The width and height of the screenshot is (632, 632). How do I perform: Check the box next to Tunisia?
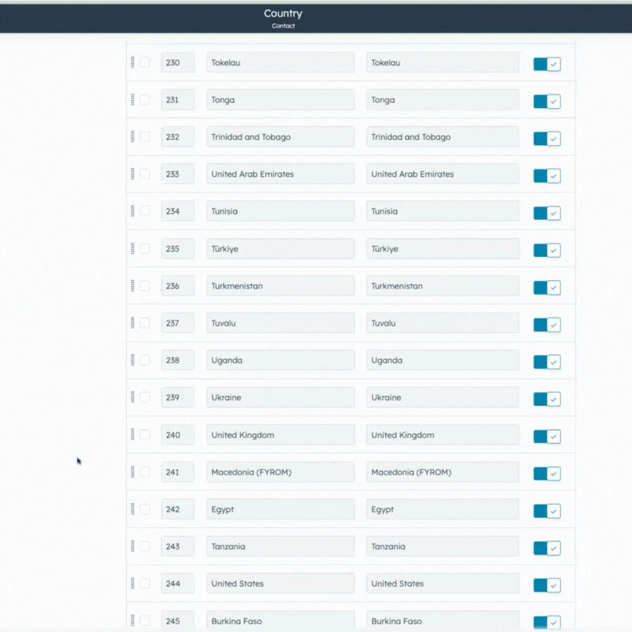pyautogui.click(x=145, y=211)
